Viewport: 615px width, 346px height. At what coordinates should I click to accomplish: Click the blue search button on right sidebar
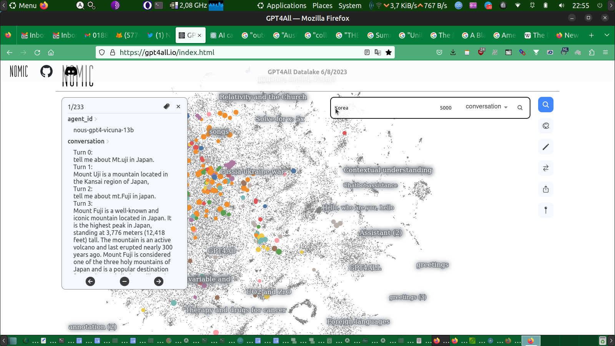[545, 105]
